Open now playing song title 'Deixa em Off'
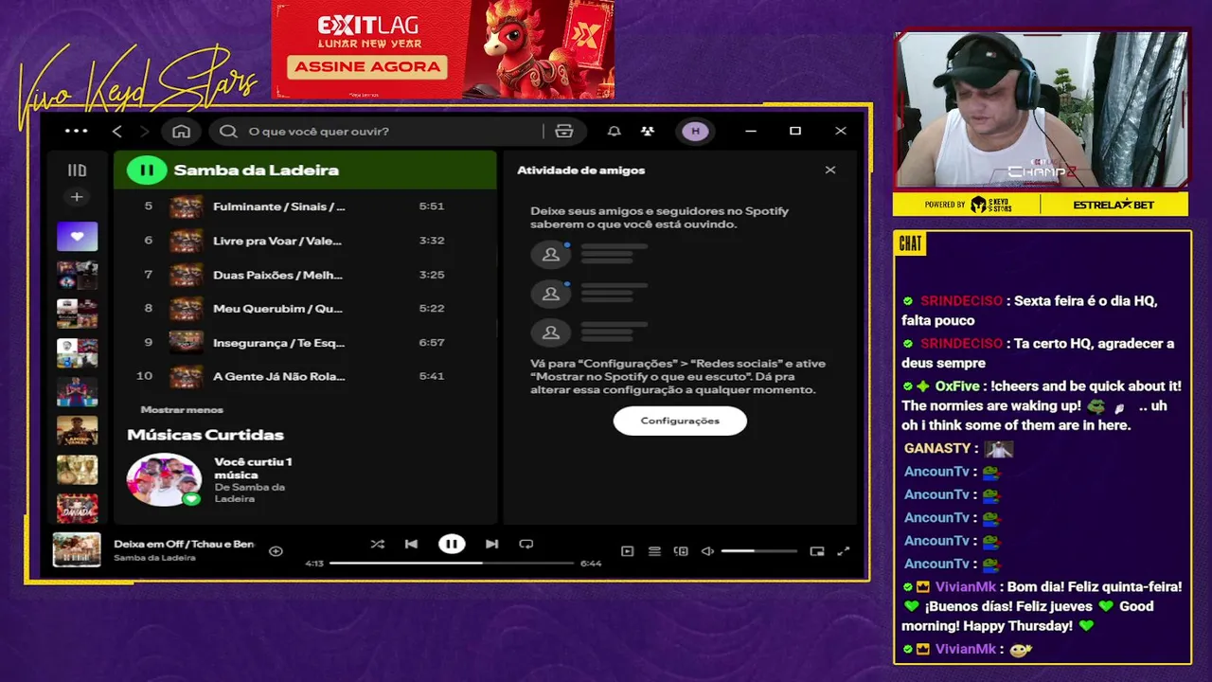The width and height of the screenshot is (1212, 682). click(x=184, y=544)
